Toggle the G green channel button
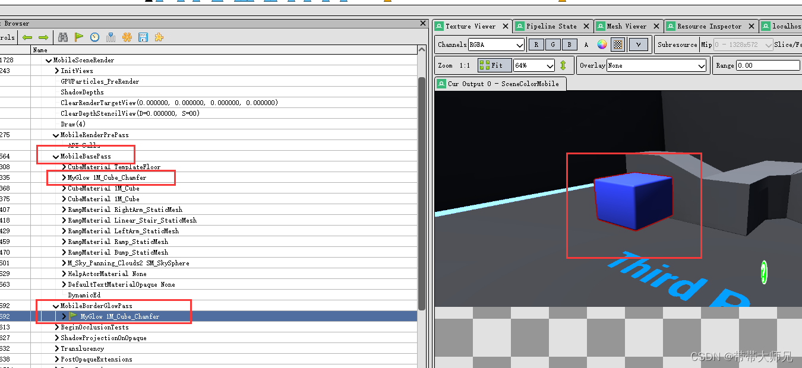Image resolution: width=802 pixels, height=368 pixels. (x=553, y=45)
